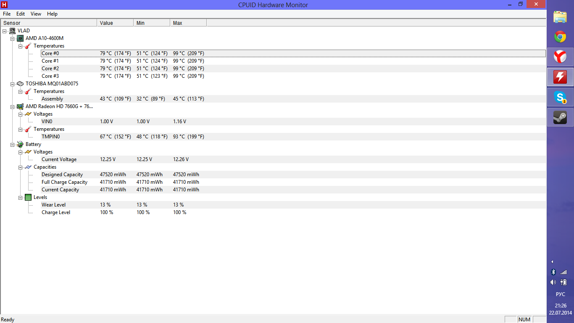Click the Battery icon in tree
The image size is (574, 323).
20,144
